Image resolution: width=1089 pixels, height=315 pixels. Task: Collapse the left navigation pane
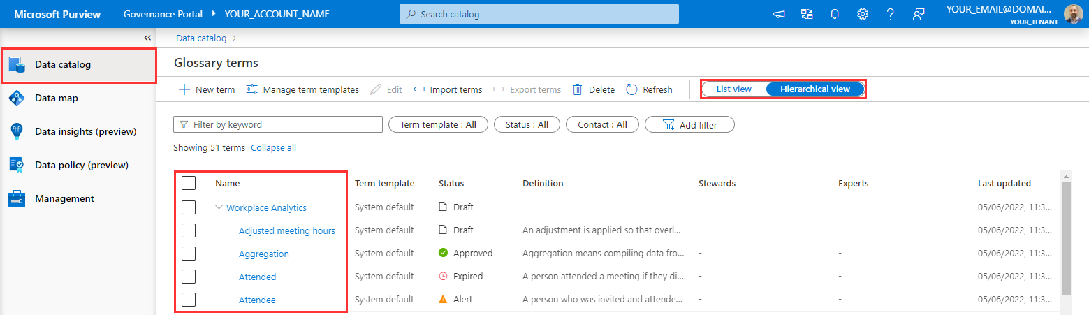[x=147, y=38]
